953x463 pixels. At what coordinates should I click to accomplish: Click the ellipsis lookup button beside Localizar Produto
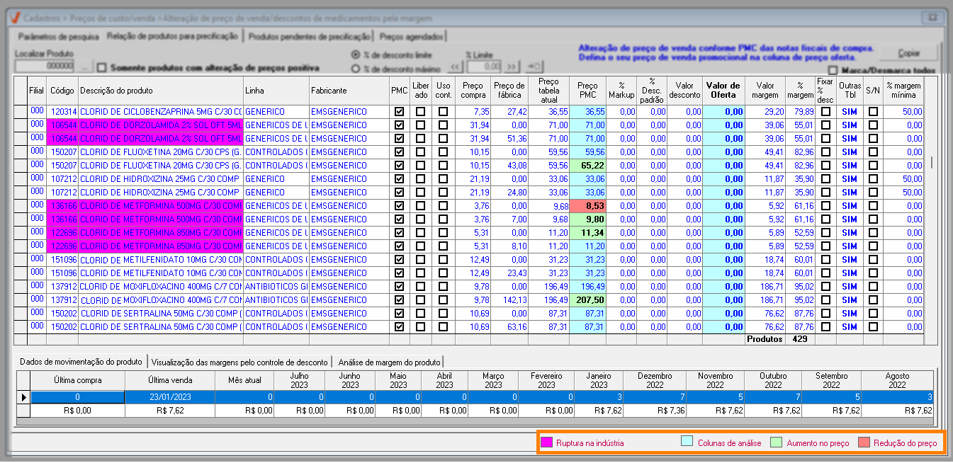tap(84, 67)
